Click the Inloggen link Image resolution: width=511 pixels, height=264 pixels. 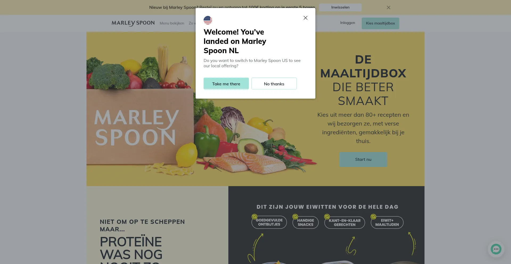tap(348, 23)
